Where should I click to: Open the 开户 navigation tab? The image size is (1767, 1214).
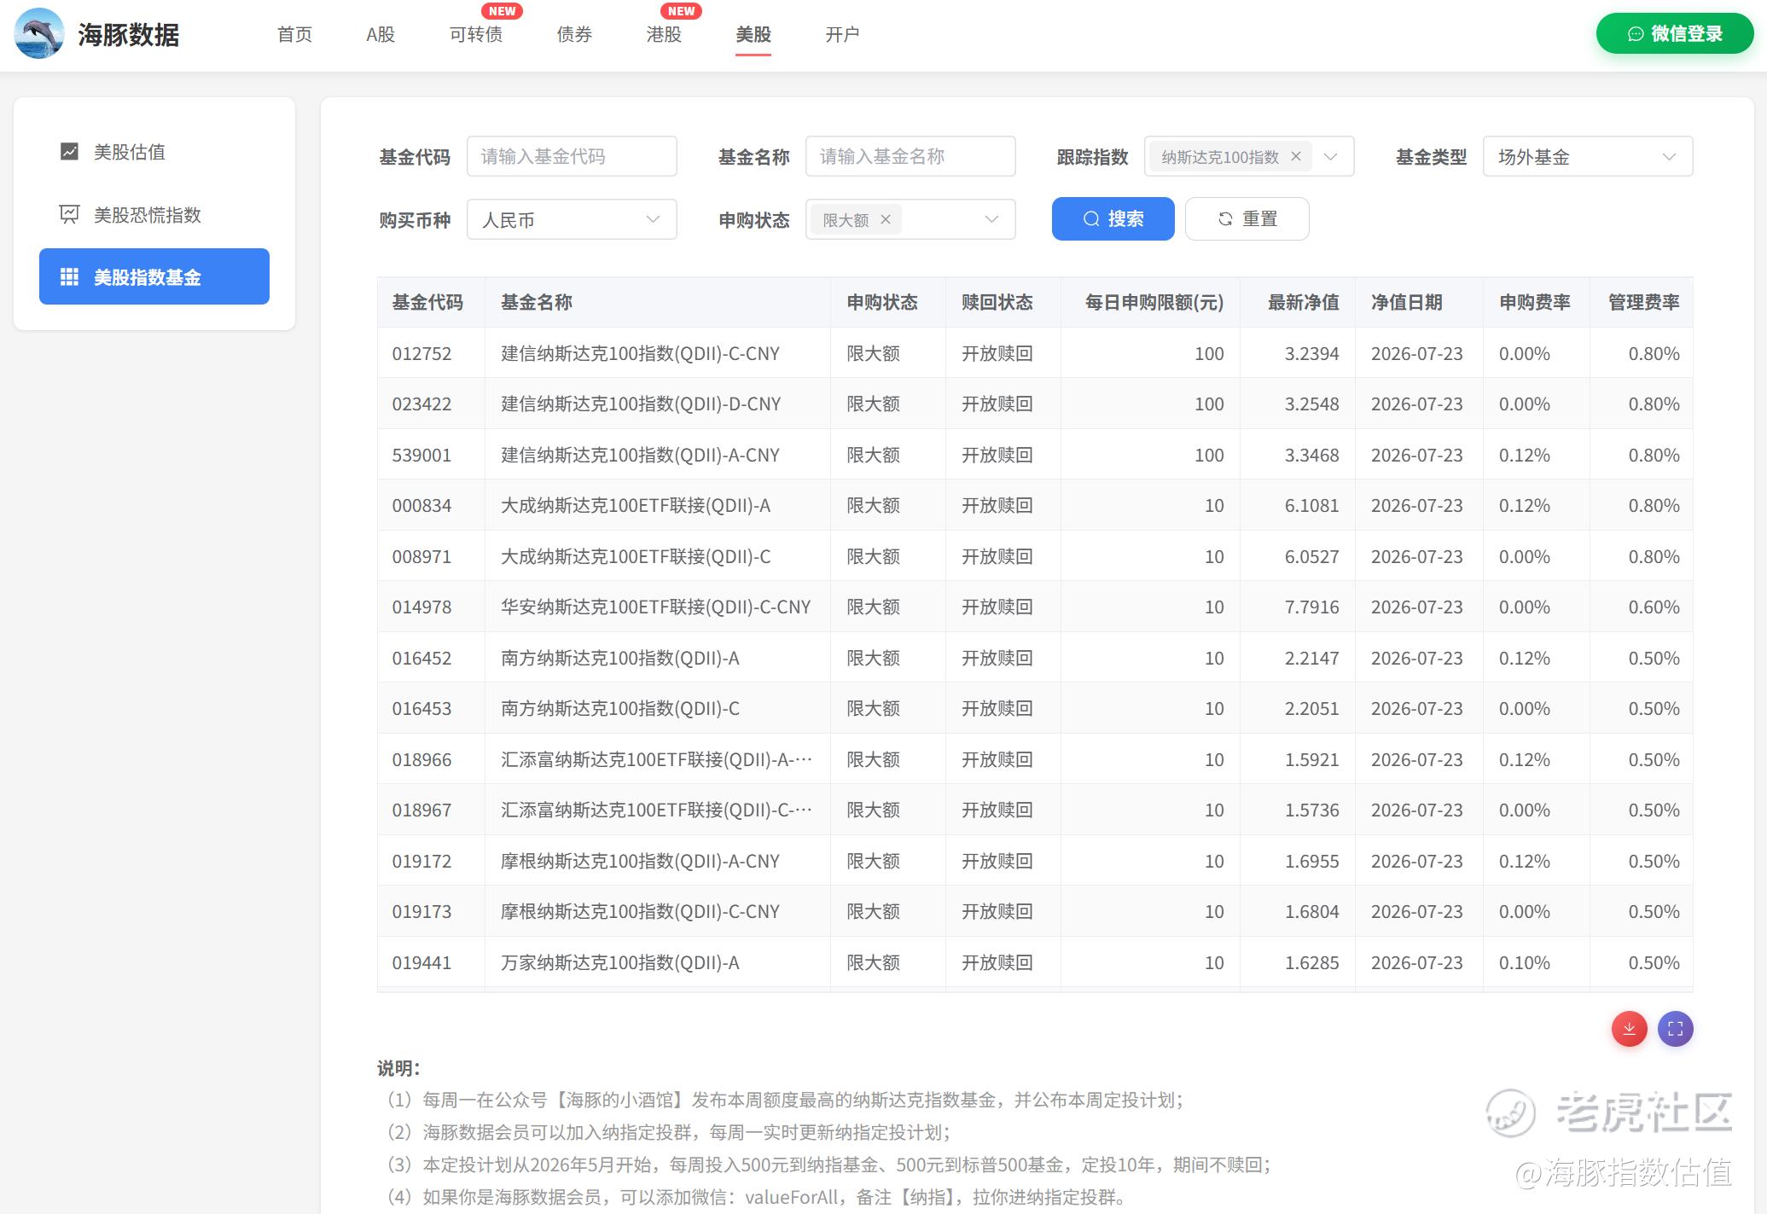(842, 34)
